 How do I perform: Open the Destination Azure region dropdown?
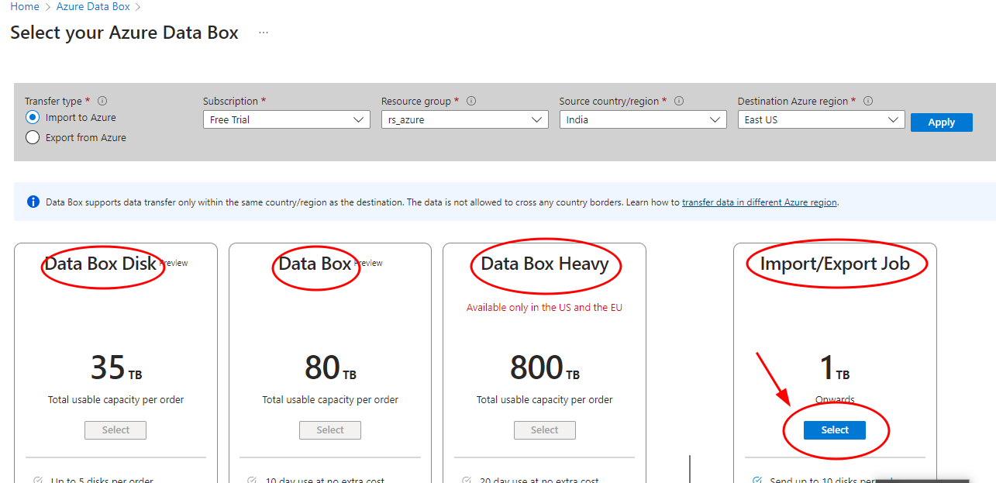(x=821, y=119)
